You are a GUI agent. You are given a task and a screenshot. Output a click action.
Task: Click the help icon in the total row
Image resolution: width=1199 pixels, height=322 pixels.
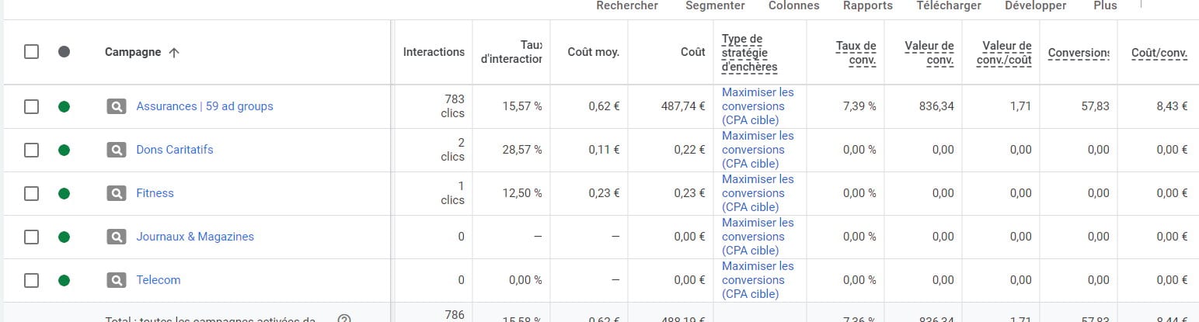click(x=345, y=318)
